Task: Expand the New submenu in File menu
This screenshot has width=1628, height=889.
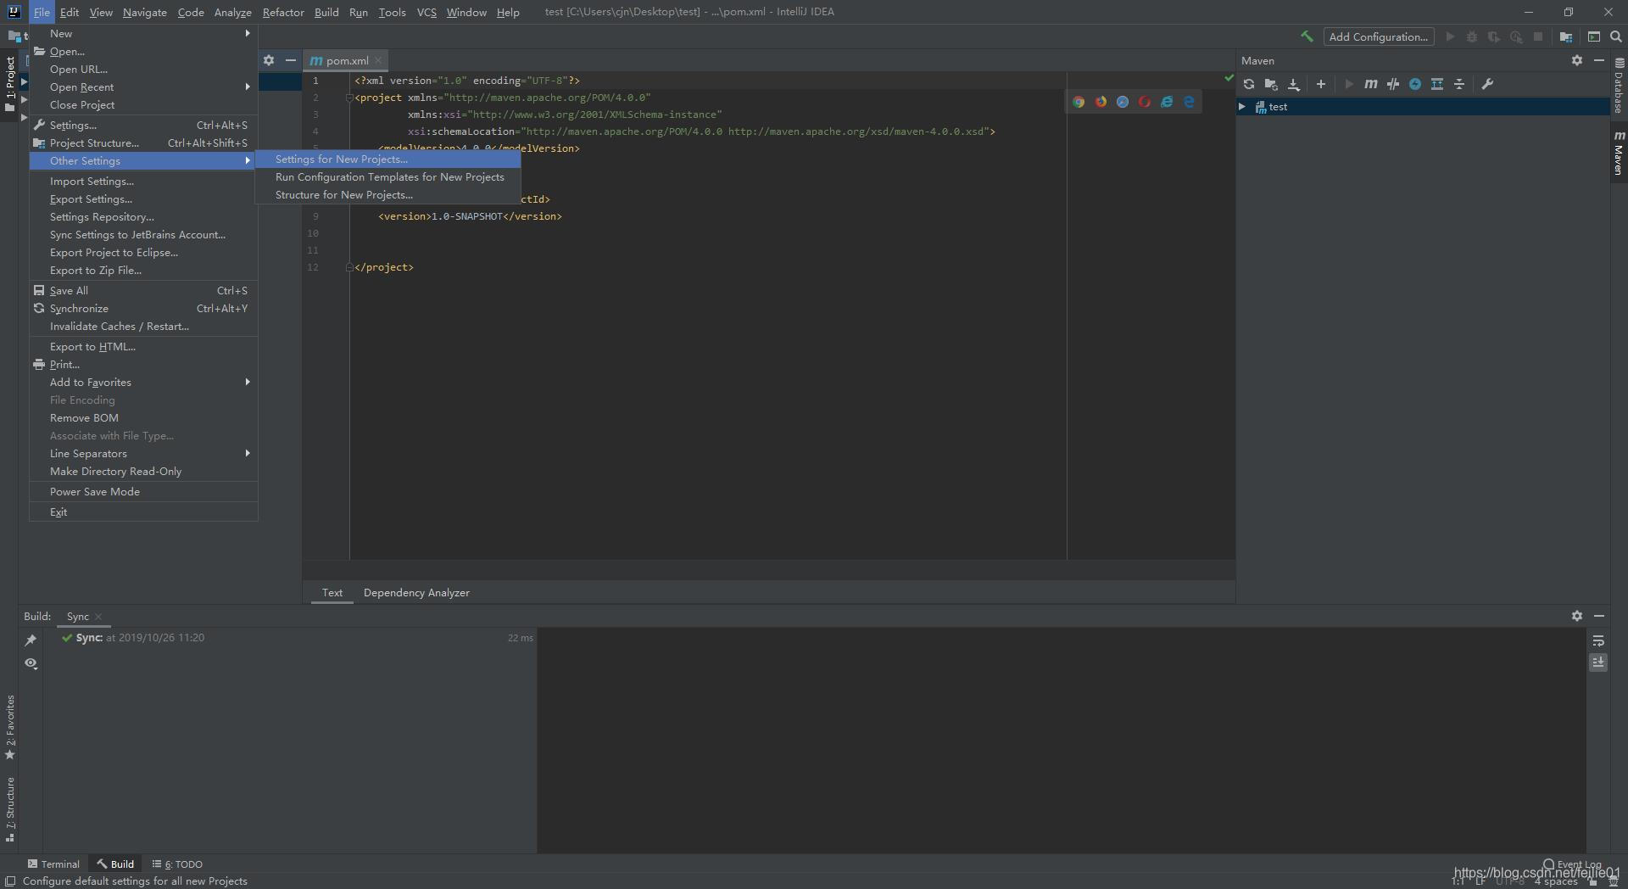Action: tap(144, 34)
